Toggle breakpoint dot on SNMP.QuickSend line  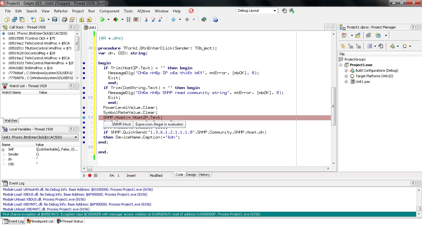click(x=84, y=132)
